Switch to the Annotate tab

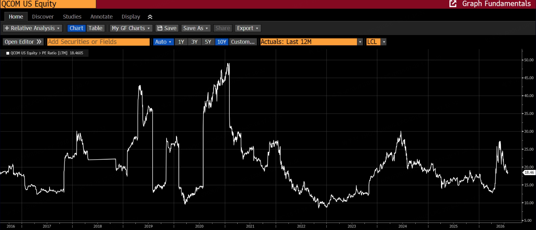point(101,16)
